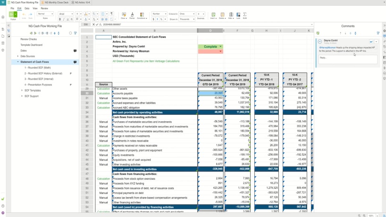Switch to NG Monthly Close Deck tab
This screenshot has width=386, height=217.
[x=55, y=2]
